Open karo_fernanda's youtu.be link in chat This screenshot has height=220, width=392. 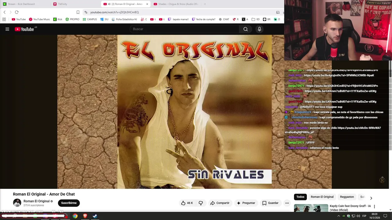pyautogui.click(x=333, y=130)
